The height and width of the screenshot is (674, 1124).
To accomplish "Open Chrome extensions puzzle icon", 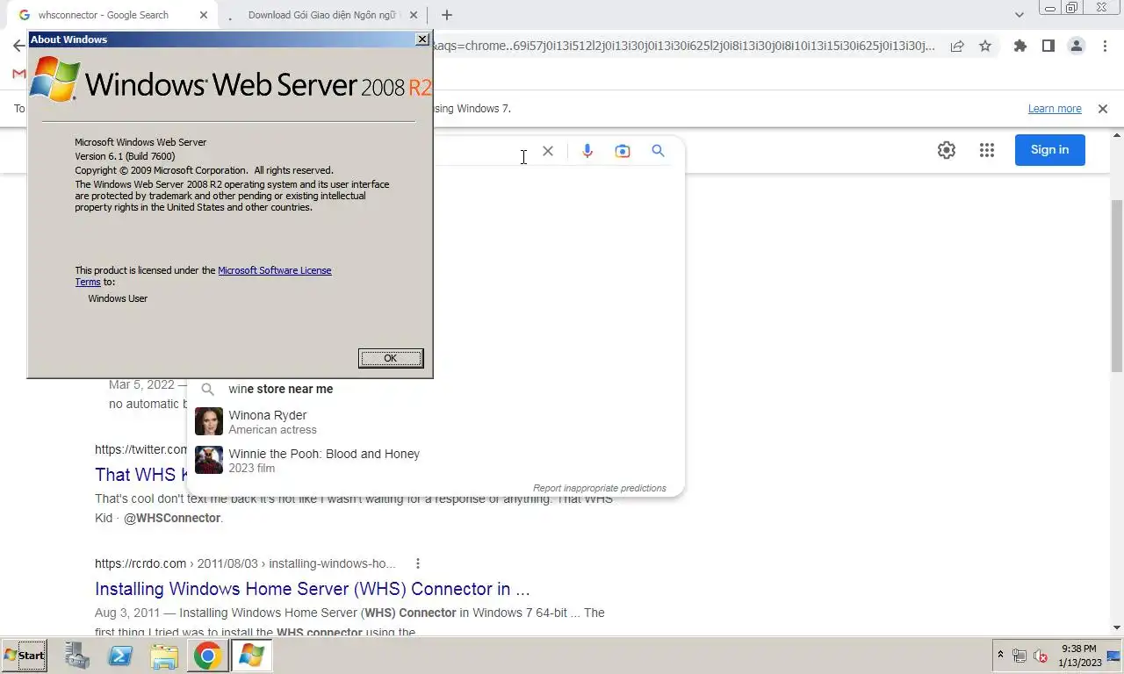I will click(1020, 47).
